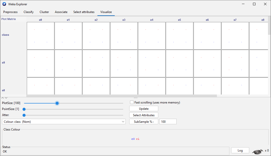
Task: Click the split pane collapse-up arrow
Action: pyautogui.click(x=3, y=98)
